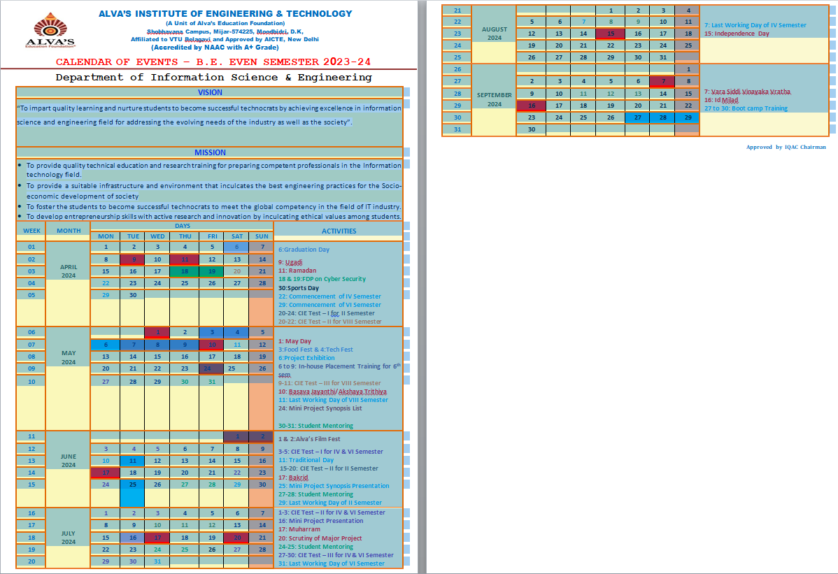Click the "SEPTEMBER 2024" month cell

pos(495,99)
